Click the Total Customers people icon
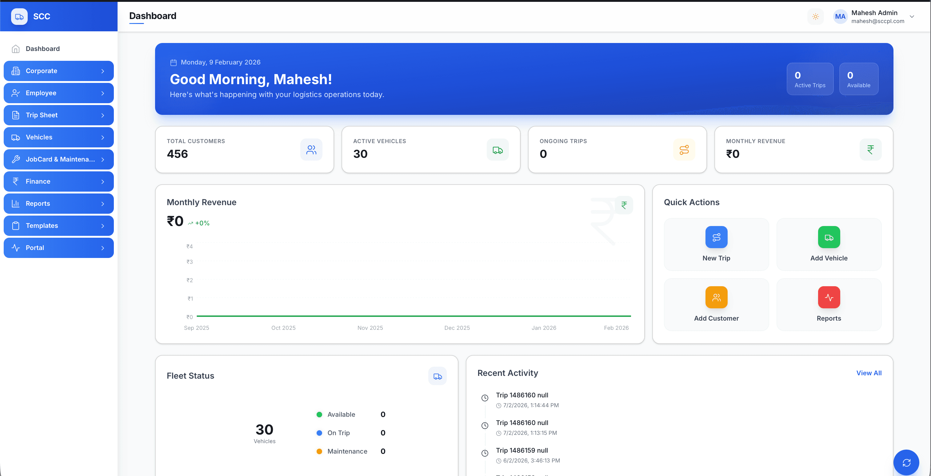This screenshot has width=931, height=476. [311, 150]
